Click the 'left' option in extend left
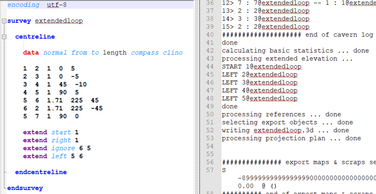This screenshot has width=376, height=194. click(x=59, y=156)
